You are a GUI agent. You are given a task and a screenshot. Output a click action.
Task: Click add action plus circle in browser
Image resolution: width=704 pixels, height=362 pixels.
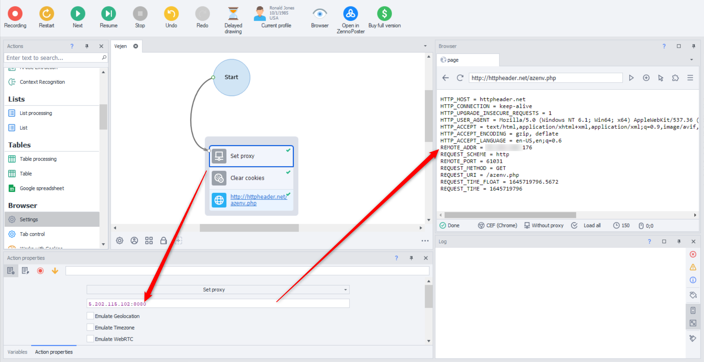(x=646, y=78)
